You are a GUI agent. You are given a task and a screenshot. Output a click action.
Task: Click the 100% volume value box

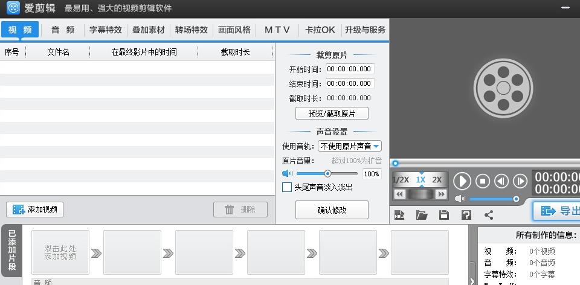click(x=372, y=174)
